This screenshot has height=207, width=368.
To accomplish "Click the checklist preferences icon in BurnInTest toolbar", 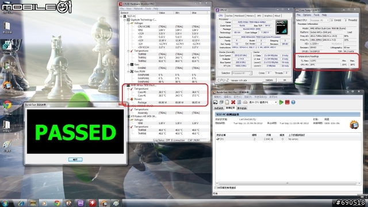I will [x=239, y=102].
